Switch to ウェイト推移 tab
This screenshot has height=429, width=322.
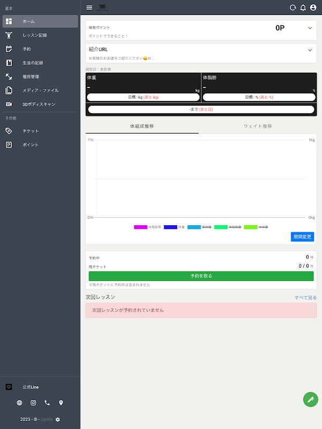pyautogui.click(x=258, y=126)
